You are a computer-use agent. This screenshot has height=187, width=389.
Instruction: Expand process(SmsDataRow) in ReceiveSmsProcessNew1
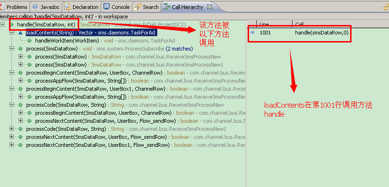click(x=20, y=65)
